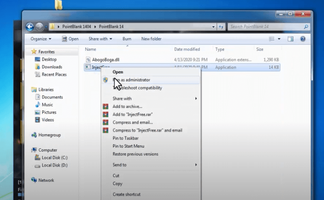
Task: Choose Pin to Start Menu
Action: 151,146
